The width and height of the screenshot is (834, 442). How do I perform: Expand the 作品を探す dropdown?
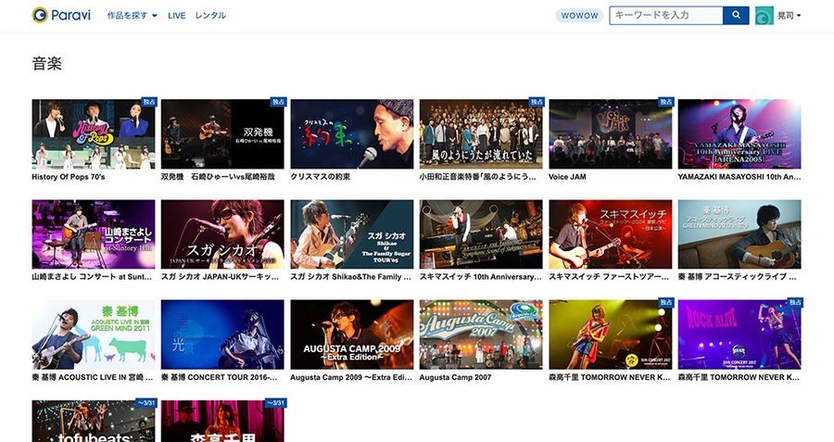[x=132, y=16]
